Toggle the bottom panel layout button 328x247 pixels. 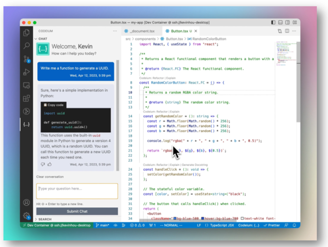click(280, 23)
